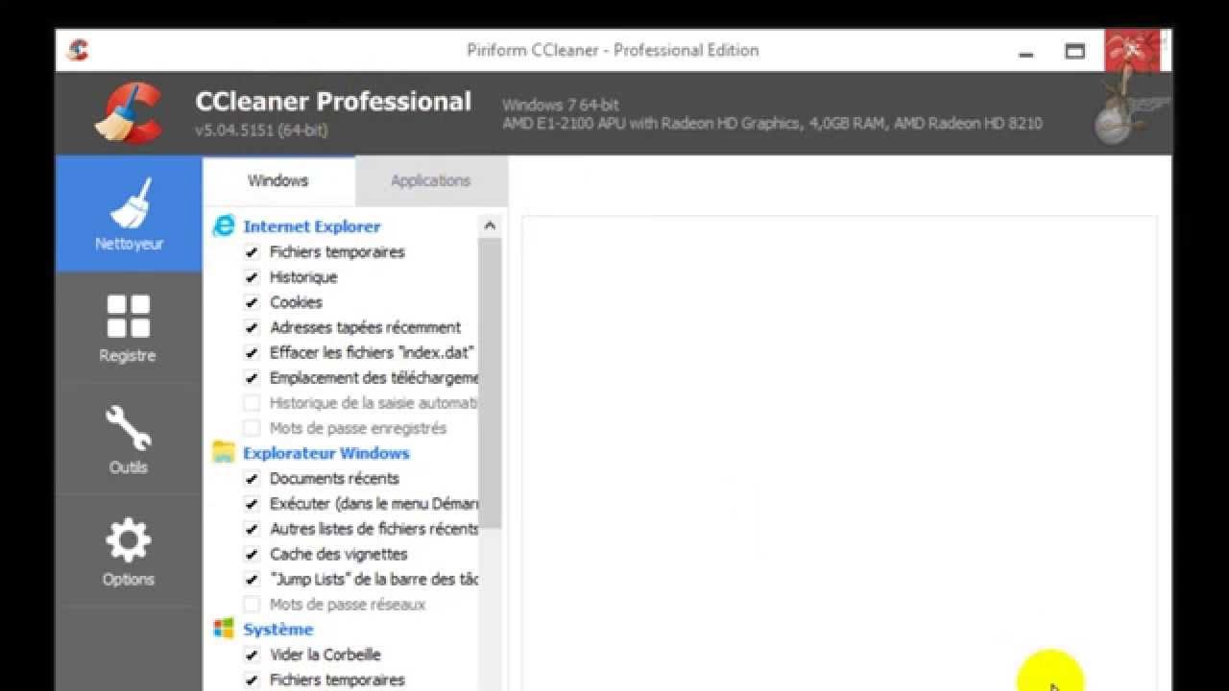This screenshot has width=1229, height=691.
Task: Toggle Adresses tapées récemment checkbox
Action: (252, 327)
